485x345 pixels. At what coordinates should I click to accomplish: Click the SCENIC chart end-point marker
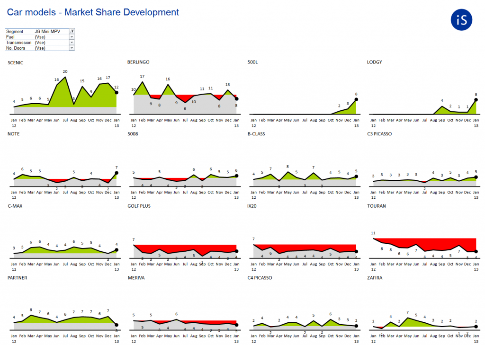[117, 92]
